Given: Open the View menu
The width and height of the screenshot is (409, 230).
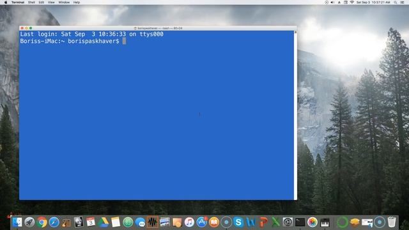Looking at the screenshot, I should click(51, 3).
